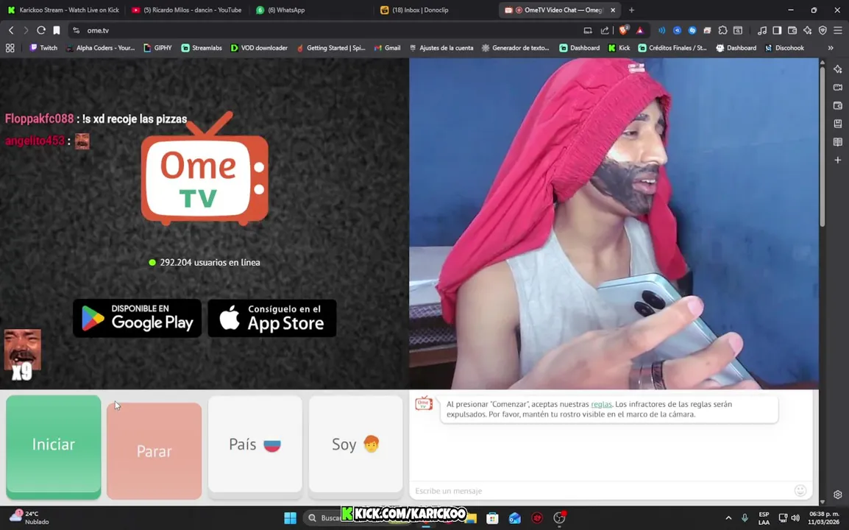The width and height of the screenshot is (849, 530).
Task: Click the sidebar add plus icon
Action: (x=838, y=160)
